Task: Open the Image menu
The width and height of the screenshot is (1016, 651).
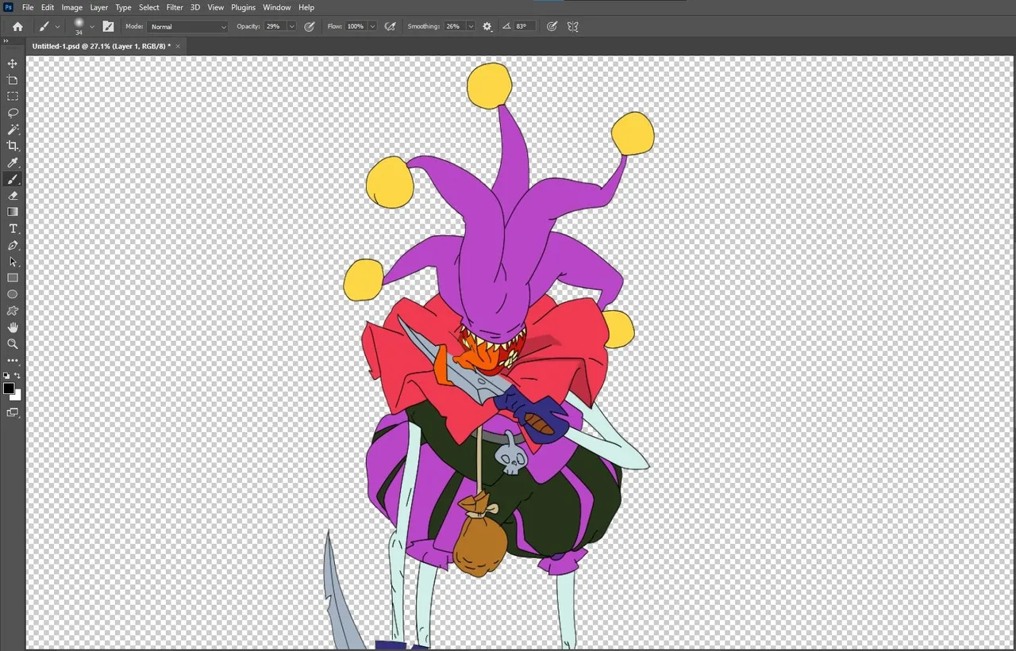Action: click(72, 7)
